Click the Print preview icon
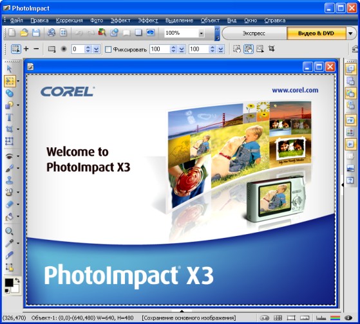This screenshot has height=324, width=360. [51, 33]
